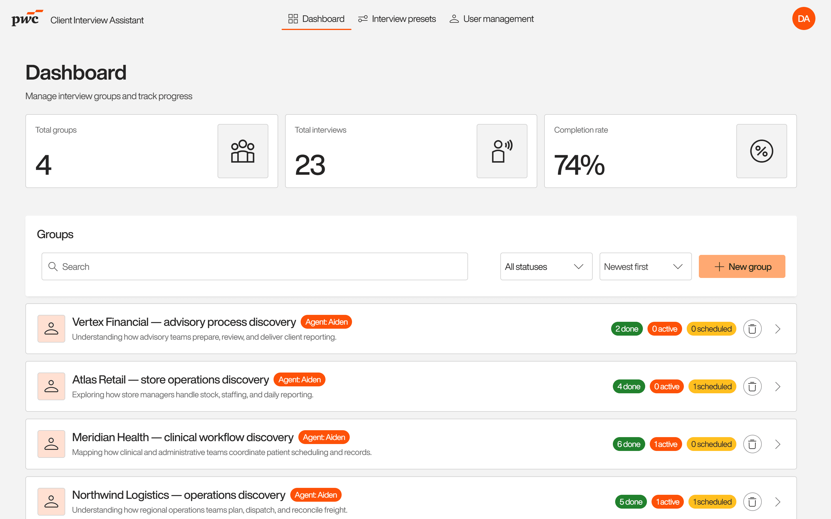Switch to the Dashboard tab
831x519 pixels.
point(316,19)
